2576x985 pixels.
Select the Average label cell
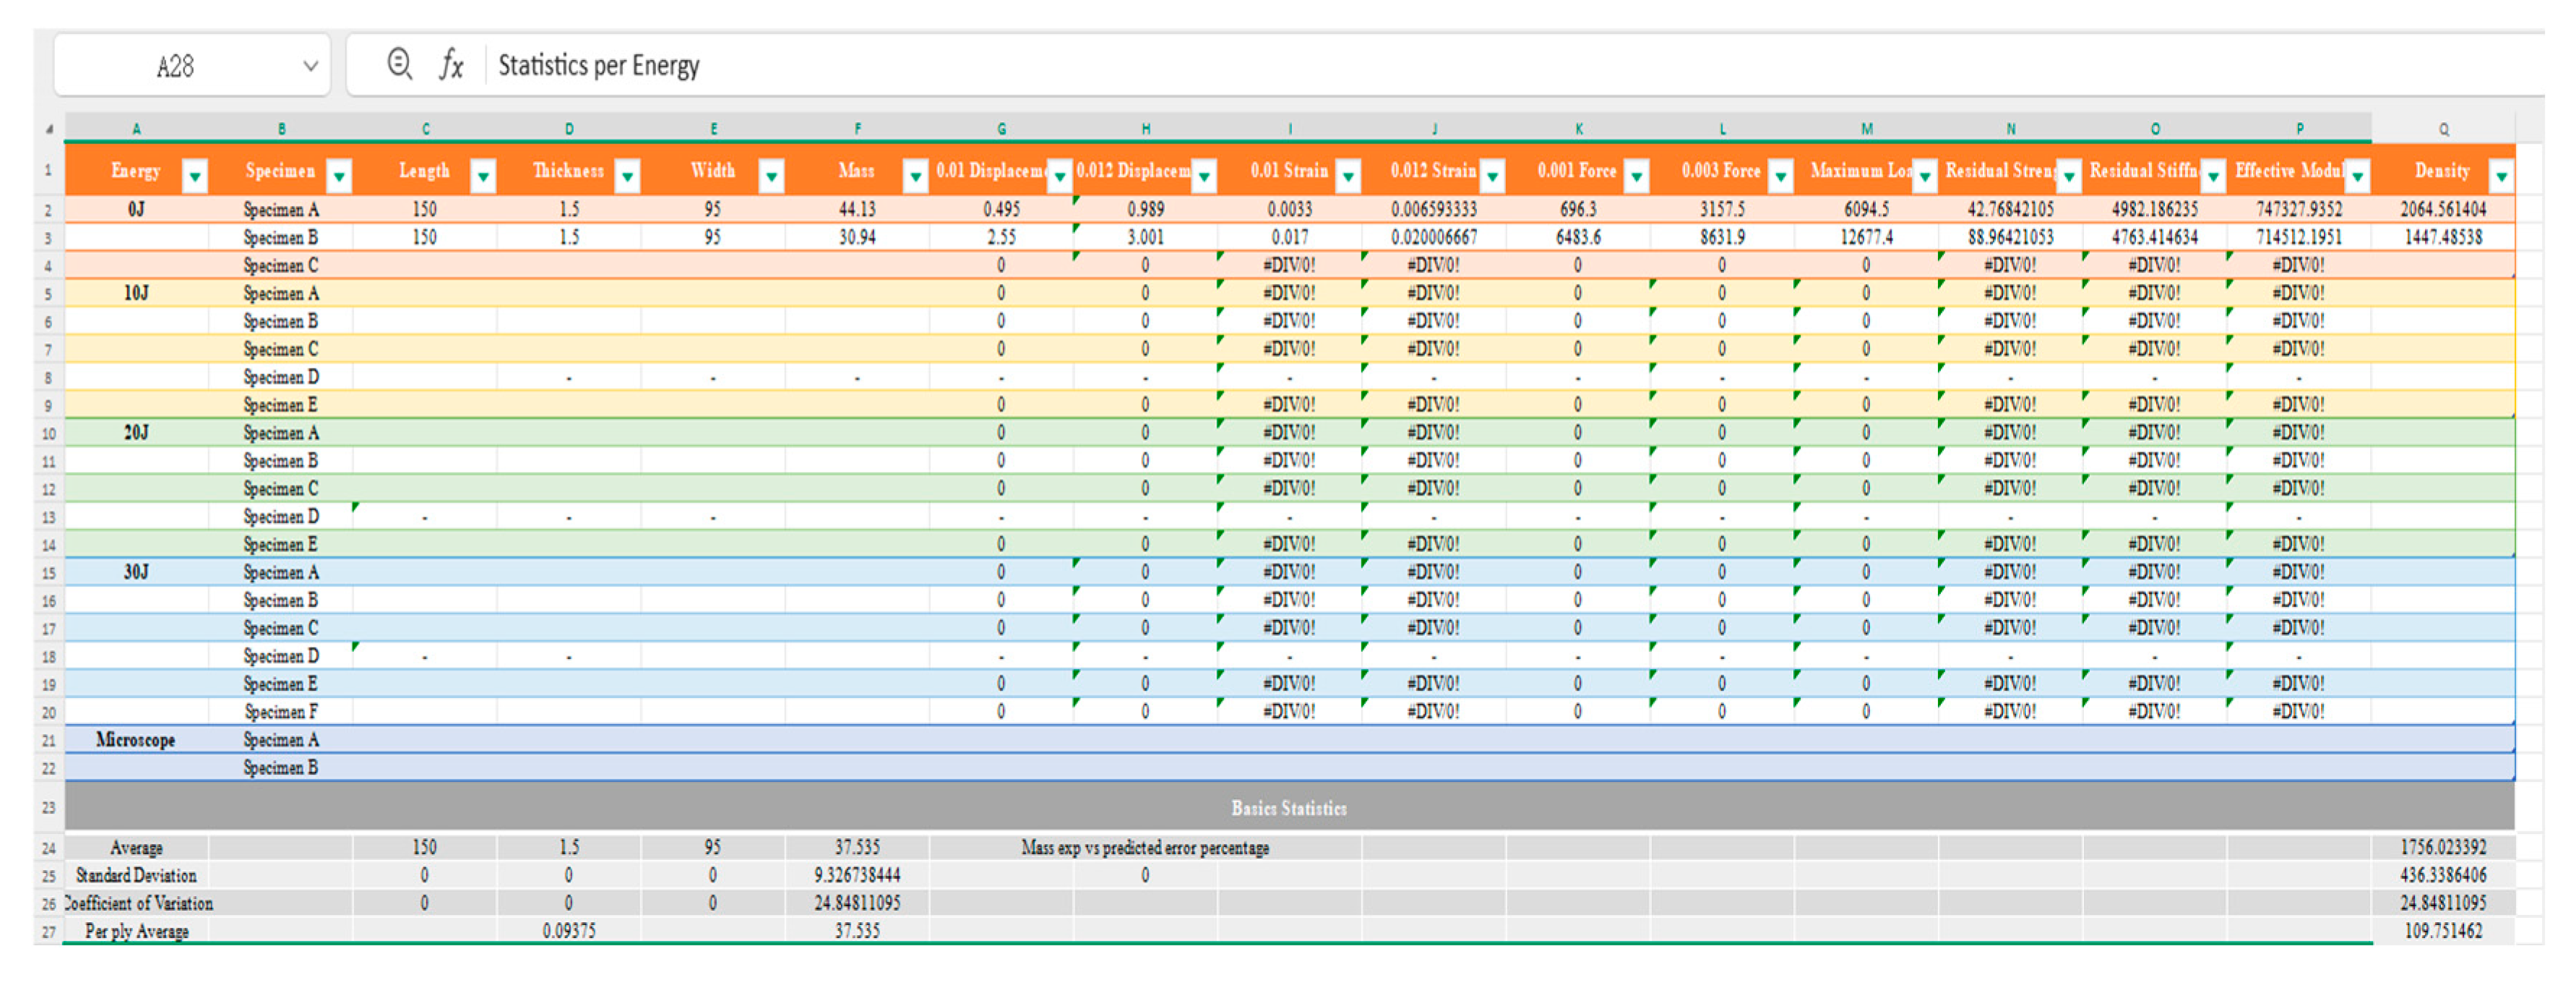coord(136,848)
